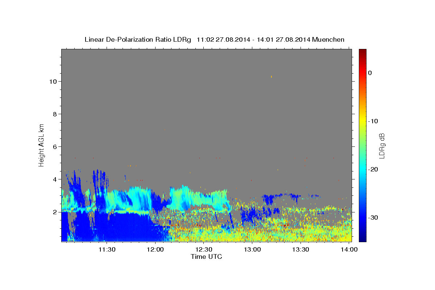The height and width of the screenshot is (290, 435).
Task: Click the height tick label 6
Action: (55, 147)
